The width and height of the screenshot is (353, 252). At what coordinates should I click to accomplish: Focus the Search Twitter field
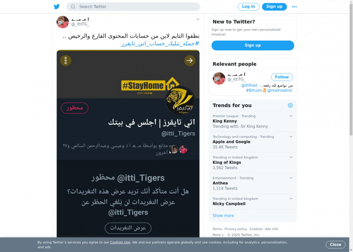tap(133, 7)
